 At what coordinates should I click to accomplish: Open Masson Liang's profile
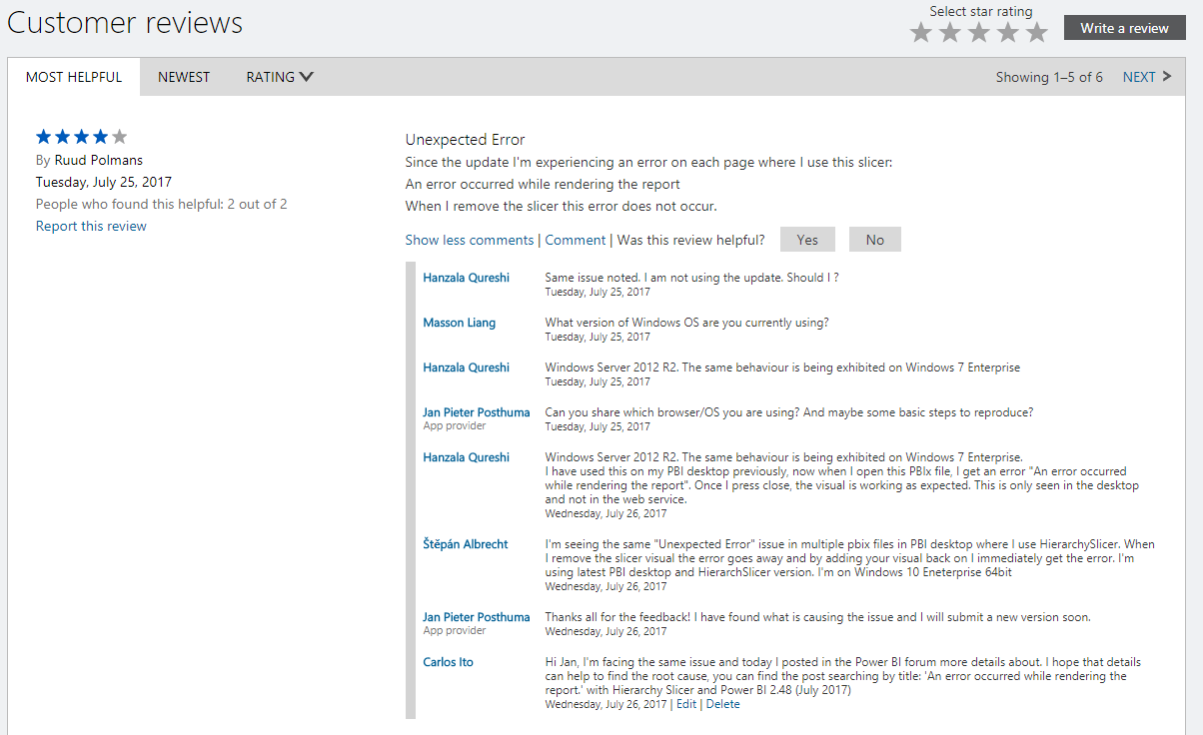459,323
